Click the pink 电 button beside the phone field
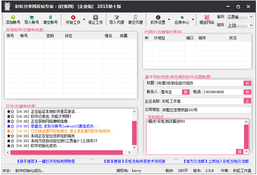The image size is (257, 175). click(x=247, y=92)
